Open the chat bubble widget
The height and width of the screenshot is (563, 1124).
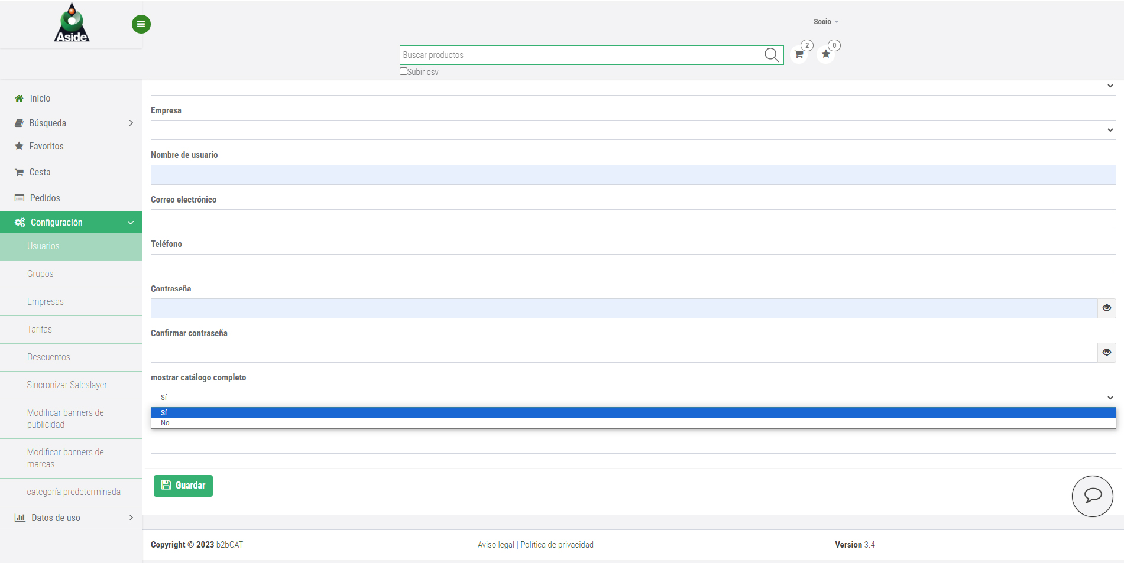[1092, 496]
